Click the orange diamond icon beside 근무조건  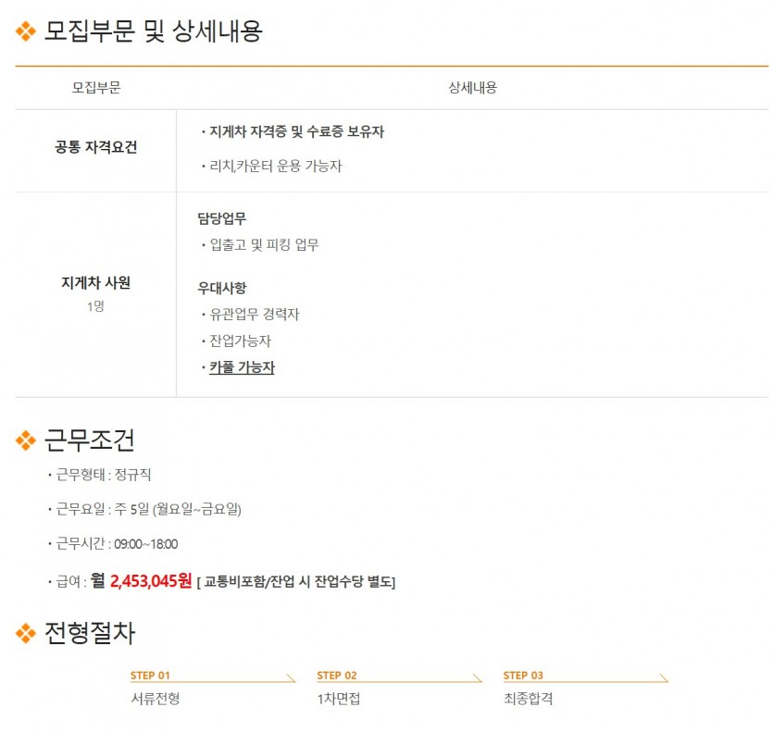26,440
